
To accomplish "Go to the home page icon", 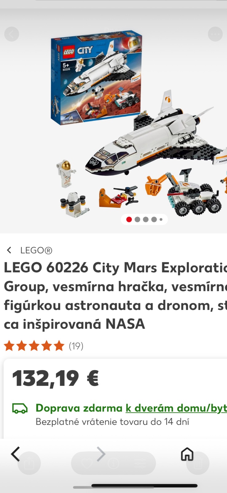I will point(187,454).
